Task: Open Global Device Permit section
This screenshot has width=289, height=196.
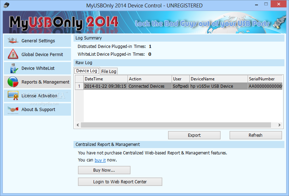Action: pyautogui.click(x=37, y=54)
